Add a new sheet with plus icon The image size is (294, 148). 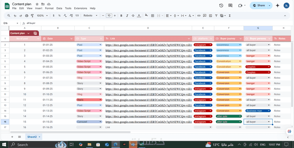click(12, 137)
